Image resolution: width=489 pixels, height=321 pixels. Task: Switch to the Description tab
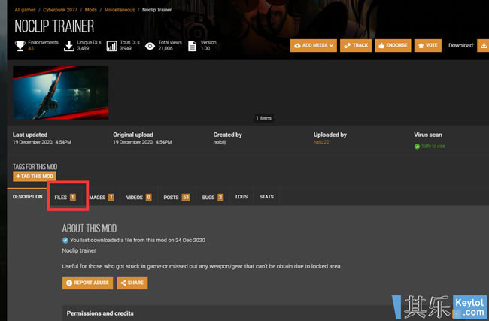point(27,197)
